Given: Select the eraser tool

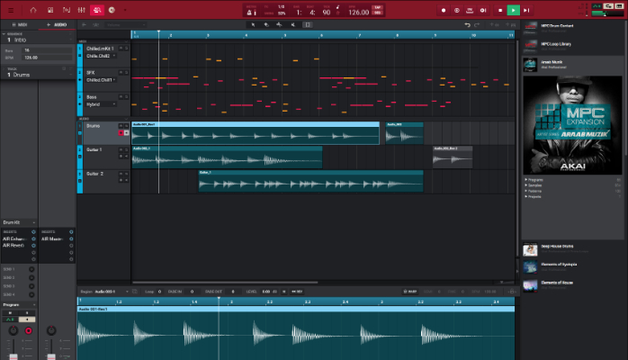Looking at the screenshot, I should [280, 25].
